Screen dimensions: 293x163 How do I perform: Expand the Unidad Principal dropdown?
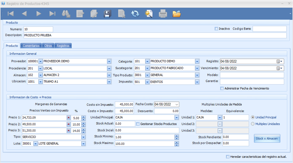(177, 118)
